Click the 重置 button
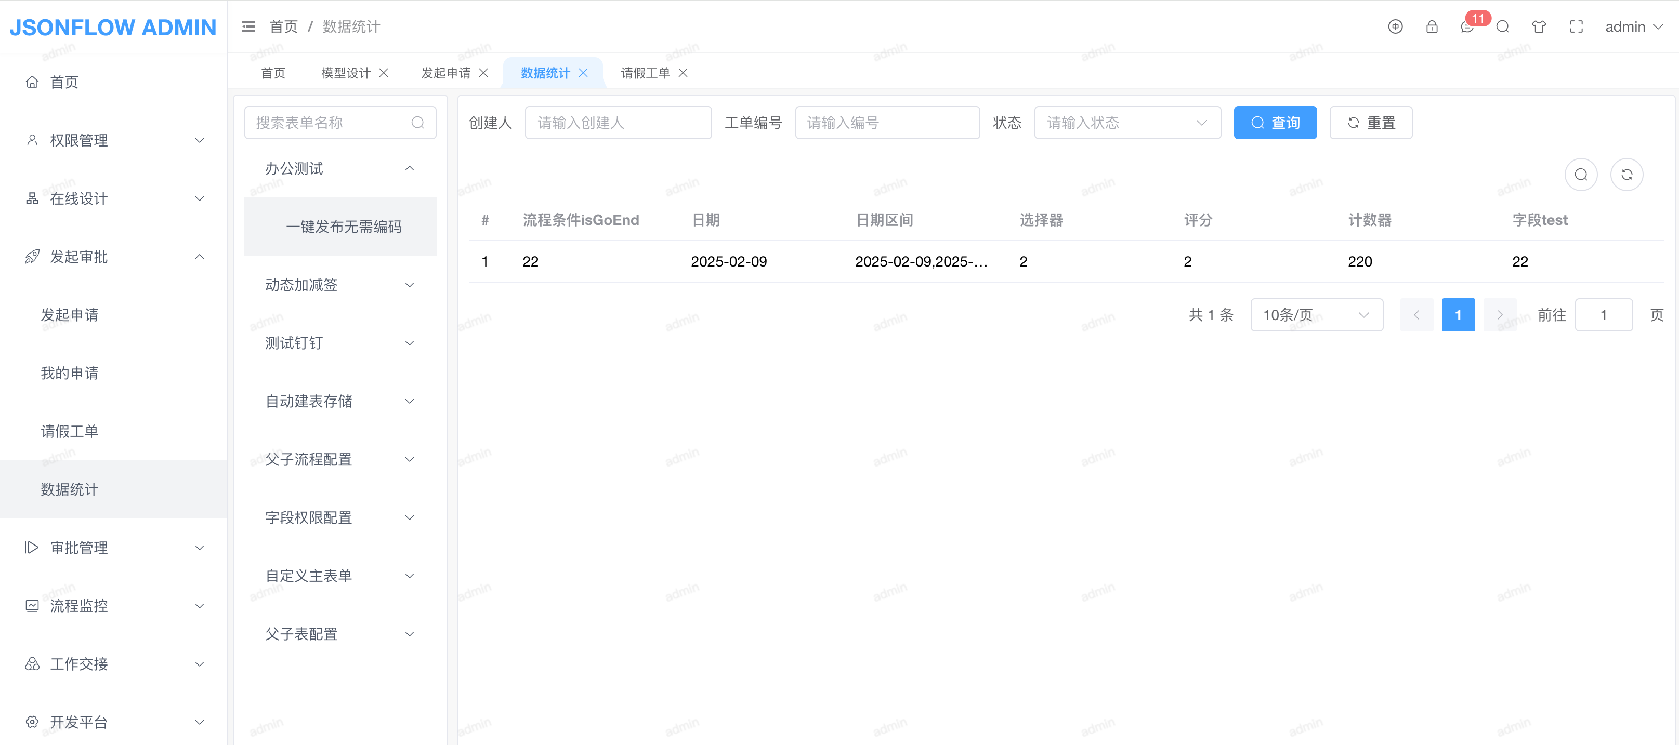The height and width of the screenshot is (745, 1679). coord(1370,123)
